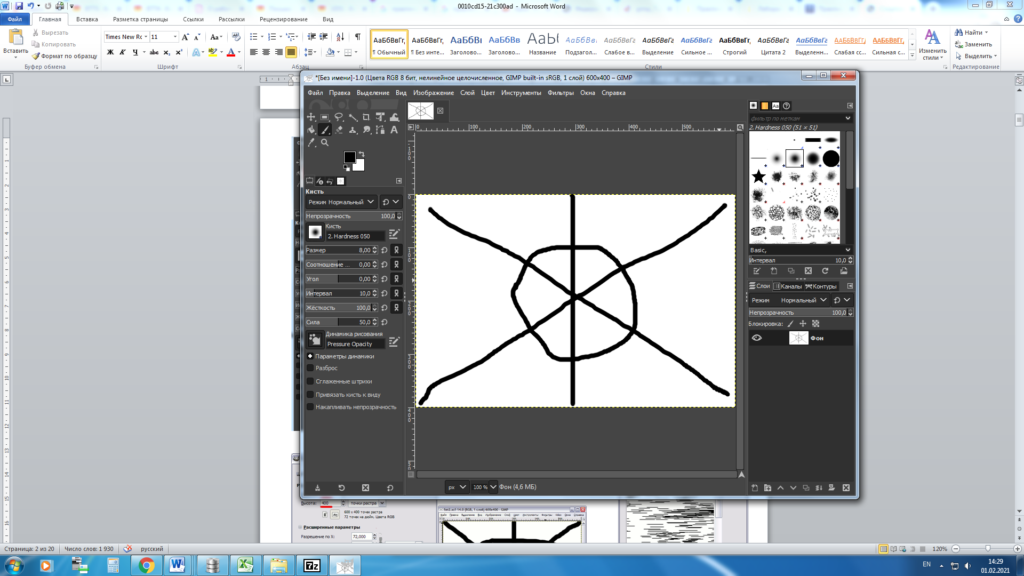Hide the Фон layer with eye icon
The image size is (1024, 576).
756,338
